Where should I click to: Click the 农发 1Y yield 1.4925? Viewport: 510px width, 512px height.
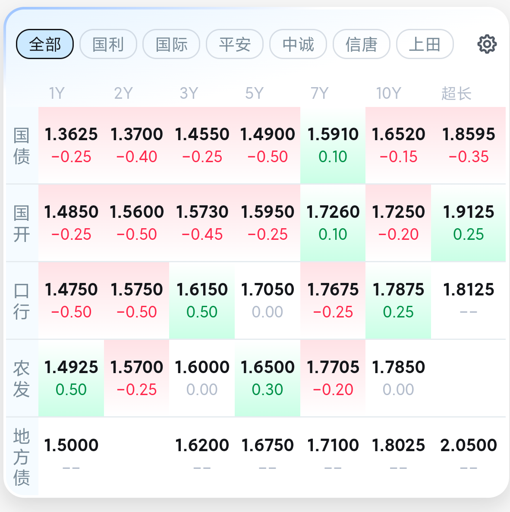[x=71, y=378]
